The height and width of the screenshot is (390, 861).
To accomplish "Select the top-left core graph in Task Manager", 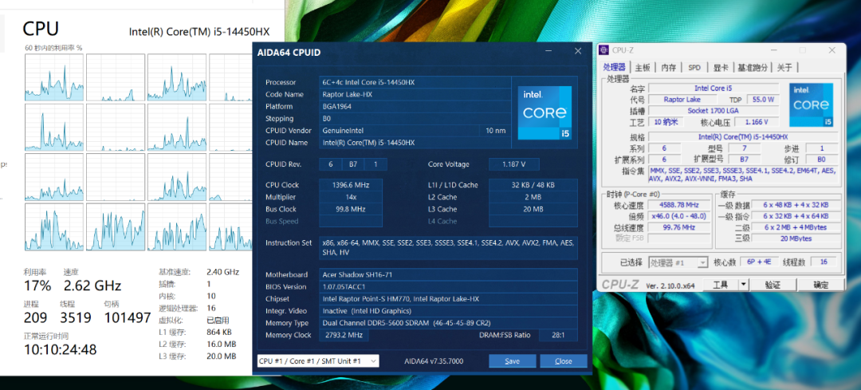I will 54,77.
